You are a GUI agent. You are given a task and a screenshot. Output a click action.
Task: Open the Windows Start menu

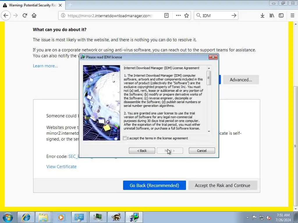(x=8, y=217)
